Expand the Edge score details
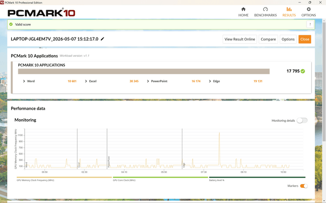This screenshot has width=326, height=203. 210,81
